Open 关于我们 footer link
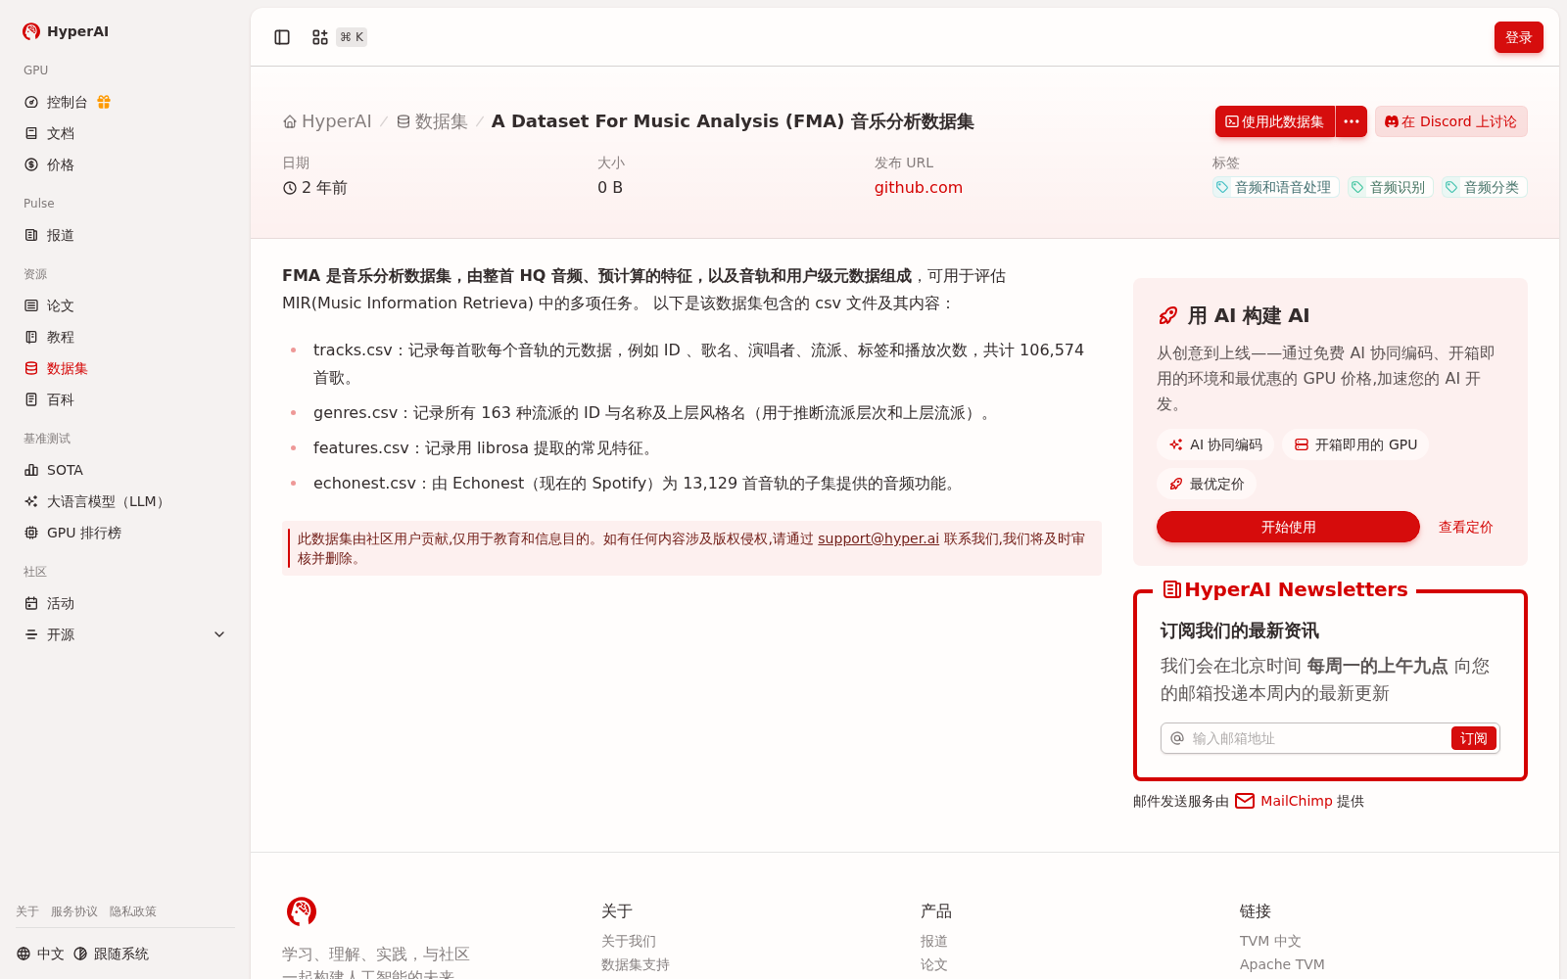The height and width of the screenshot is (979, 1567). pos(629,941)
